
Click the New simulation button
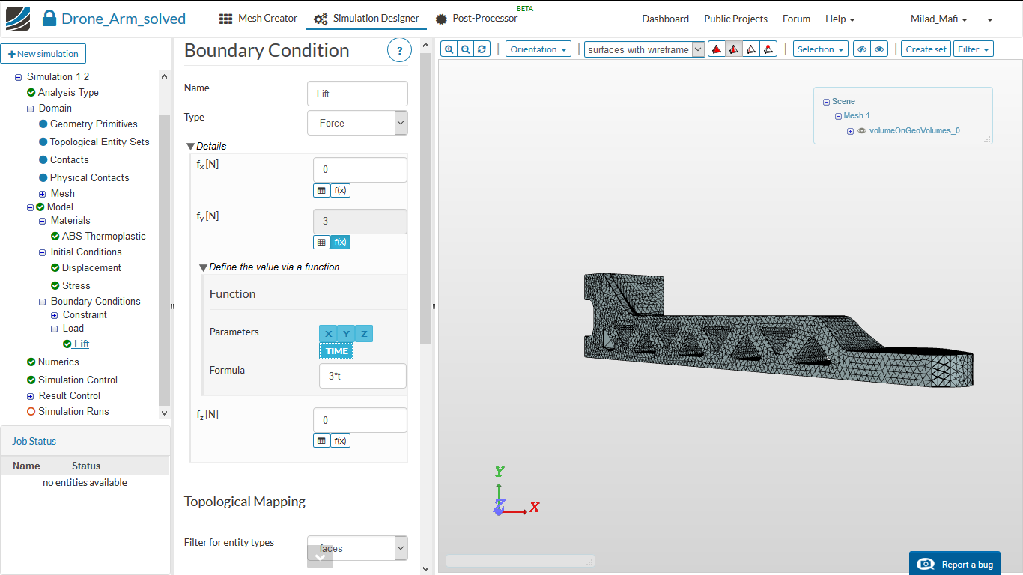(43, 54)
